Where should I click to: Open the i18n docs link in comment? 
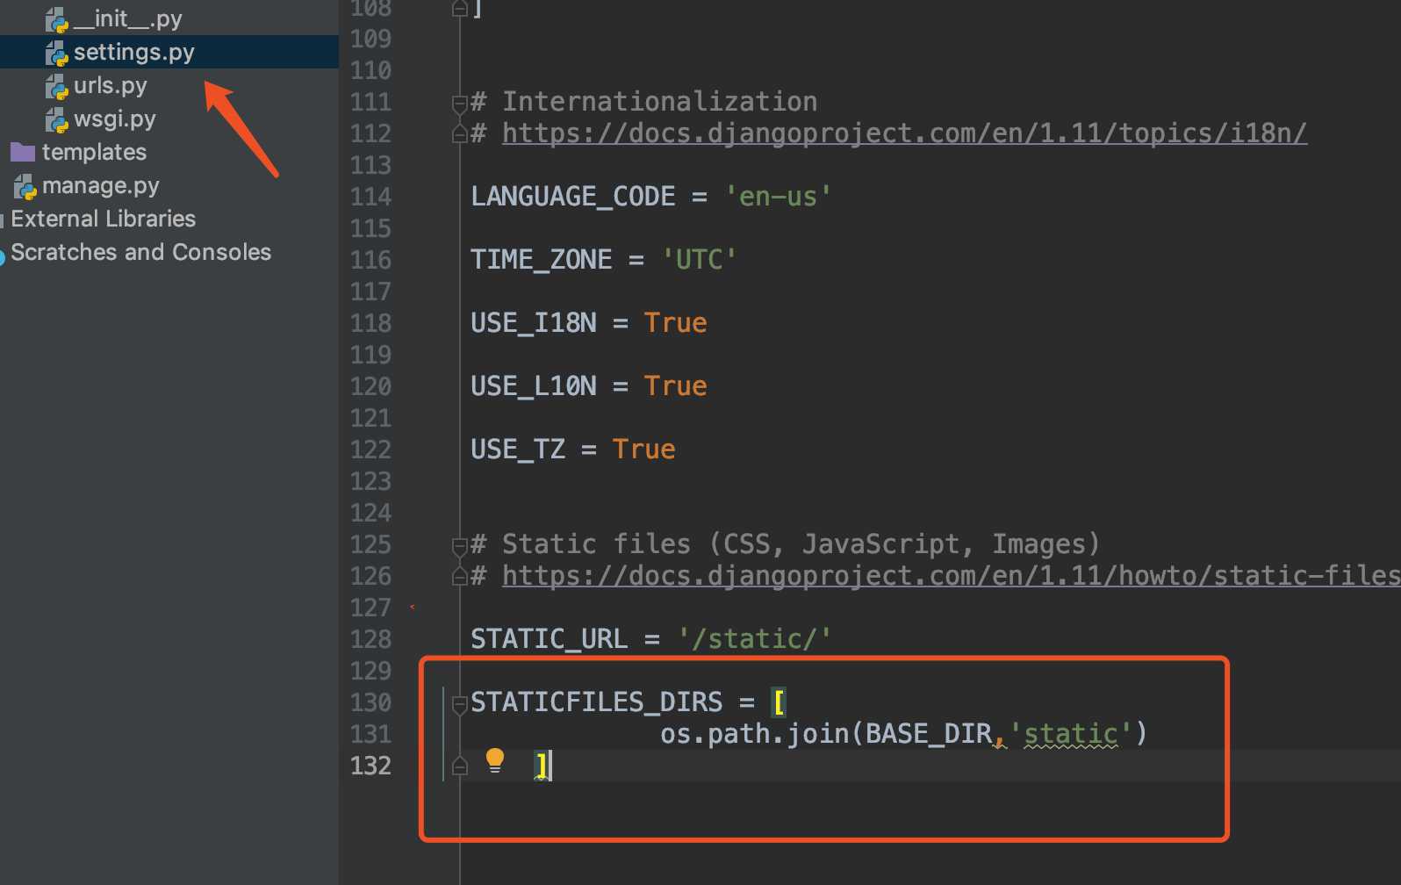tap(904, 133)
